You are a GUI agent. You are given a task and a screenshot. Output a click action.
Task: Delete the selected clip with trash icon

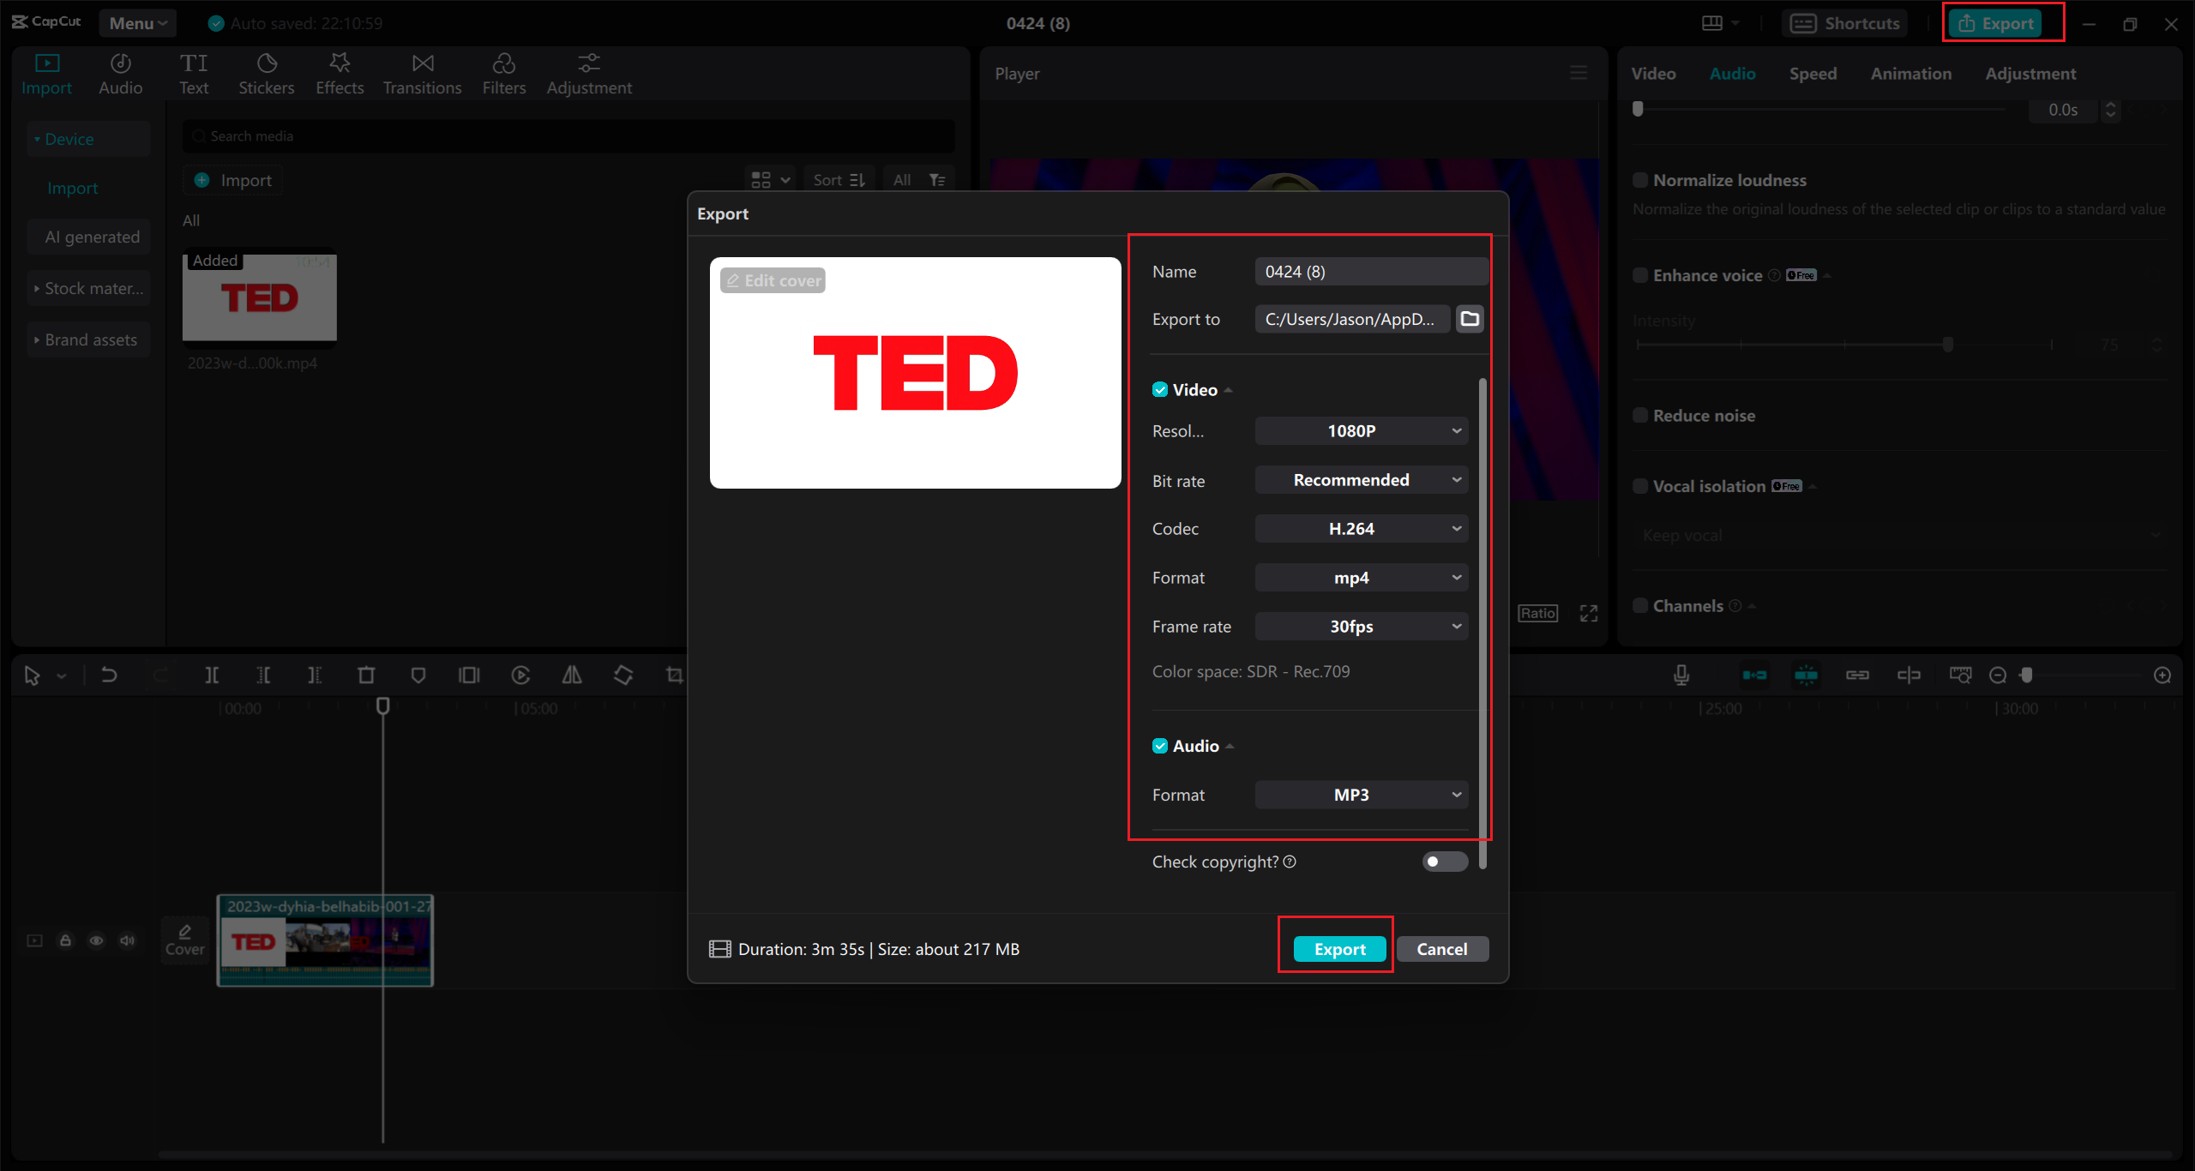[x=367, y=675]
